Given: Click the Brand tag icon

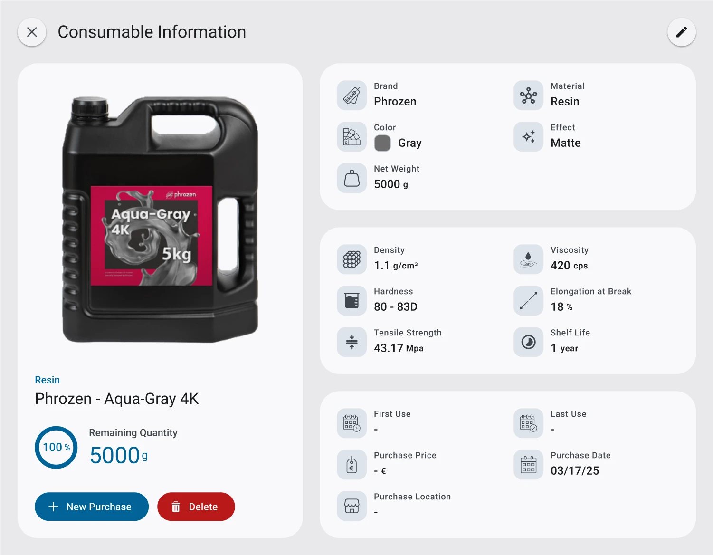Looking at the screenshot, I should click(352, 96).
